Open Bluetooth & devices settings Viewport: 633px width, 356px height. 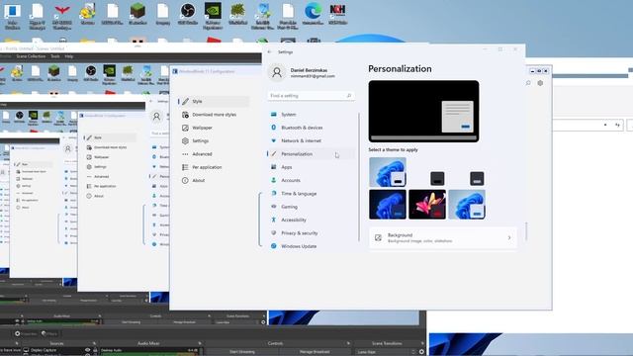pyautogui.click(x=311, y=128)
